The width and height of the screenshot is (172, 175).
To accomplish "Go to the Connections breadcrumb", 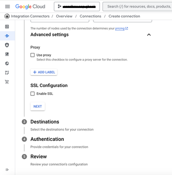I will (x=90, y=16).
